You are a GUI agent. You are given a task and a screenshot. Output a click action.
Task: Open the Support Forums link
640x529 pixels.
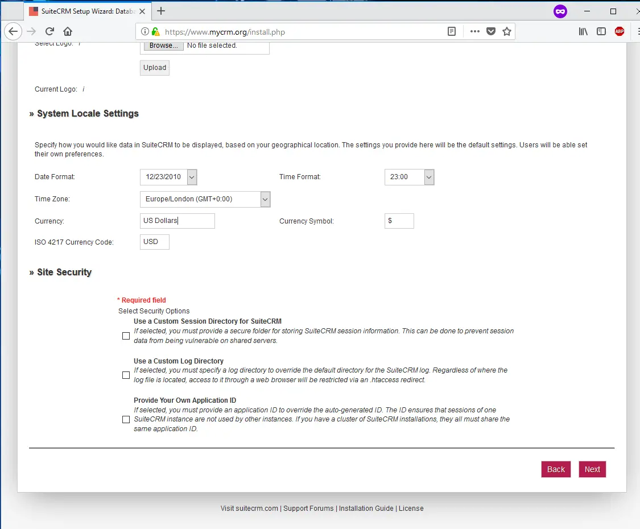coord(308,509)
